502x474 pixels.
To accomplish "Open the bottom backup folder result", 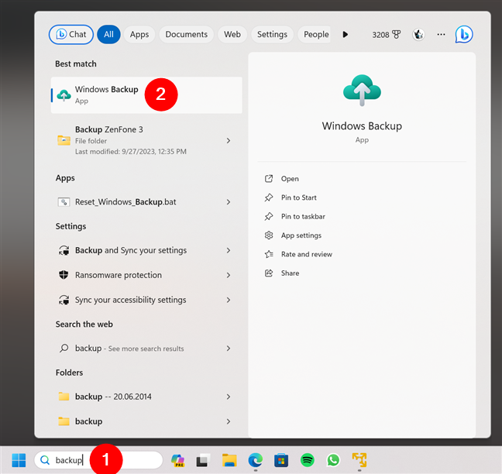I will (146, 421).
